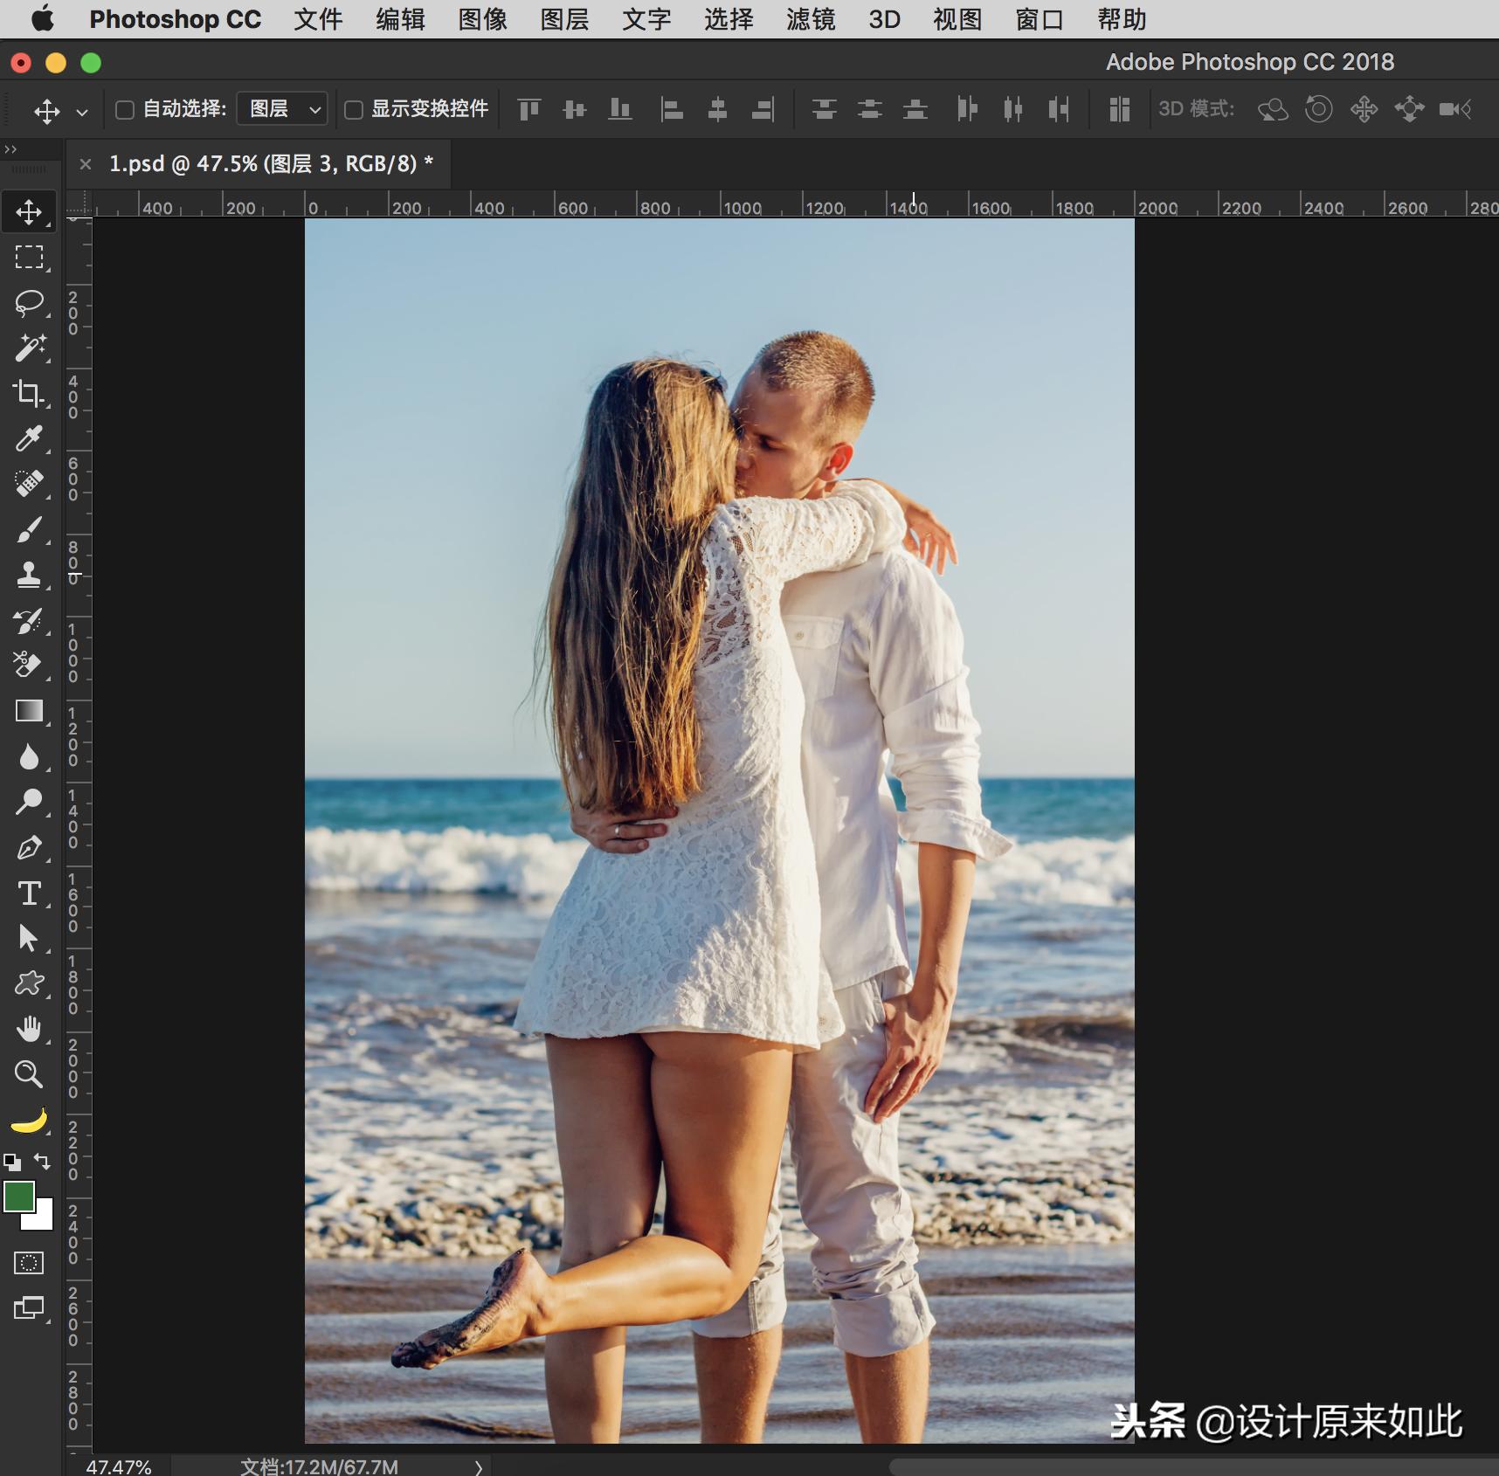Click the green foreground color swatch

click(17, 1196)
